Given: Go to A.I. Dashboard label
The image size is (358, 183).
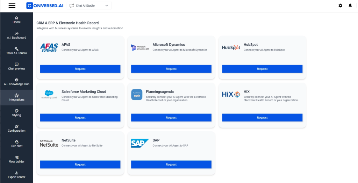Looking at the screenshot, I should [x=16, y=38].
